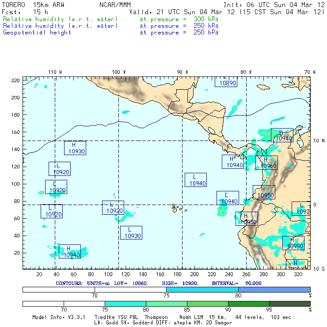This screenshot has height=327, width=327.
Task: Click the '90 W' longitude label
Action: (182, 72)
